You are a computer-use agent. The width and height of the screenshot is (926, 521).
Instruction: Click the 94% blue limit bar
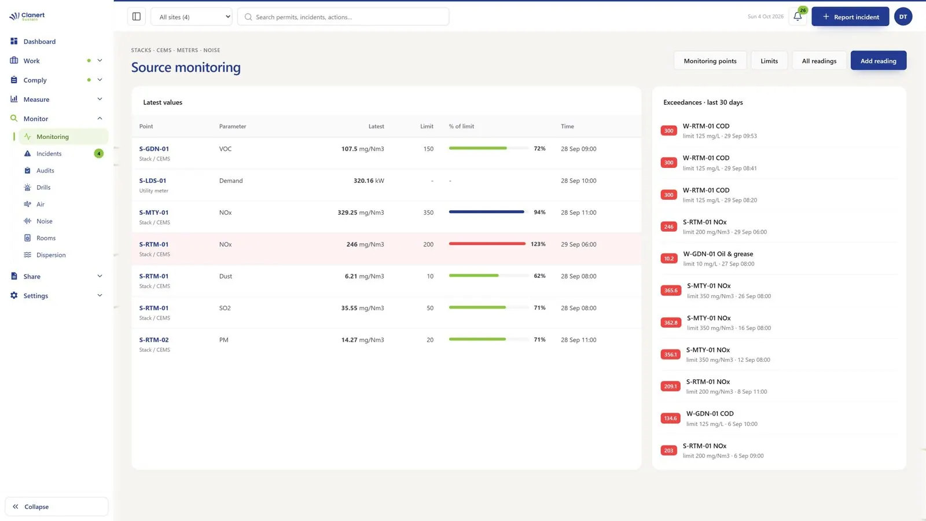[x=487, y=212]
